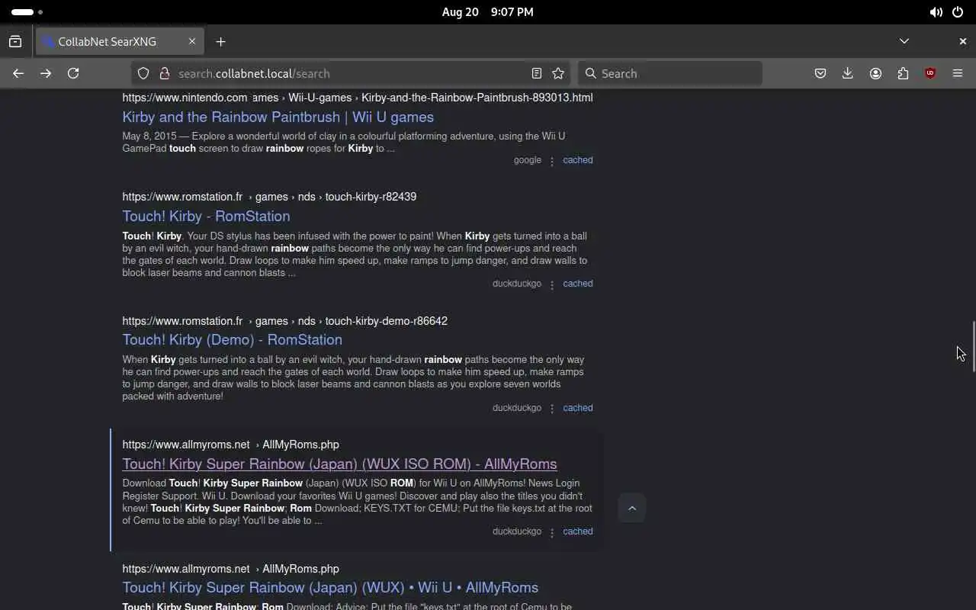
Task: Click duckduckgo label under Touch! Kirby RomStation
Action: pos(516,284)
